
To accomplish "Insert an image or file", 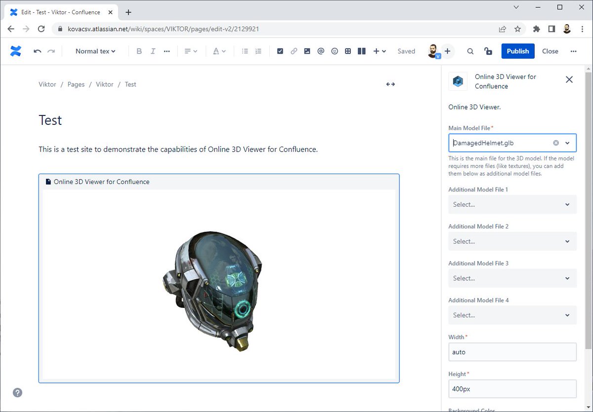I will click(307, 51).
